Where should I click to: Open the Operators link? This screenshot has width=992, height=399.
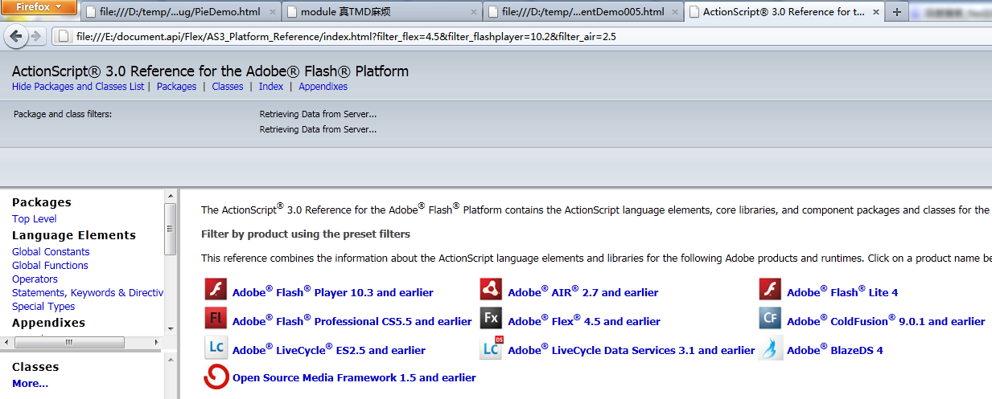35,279
